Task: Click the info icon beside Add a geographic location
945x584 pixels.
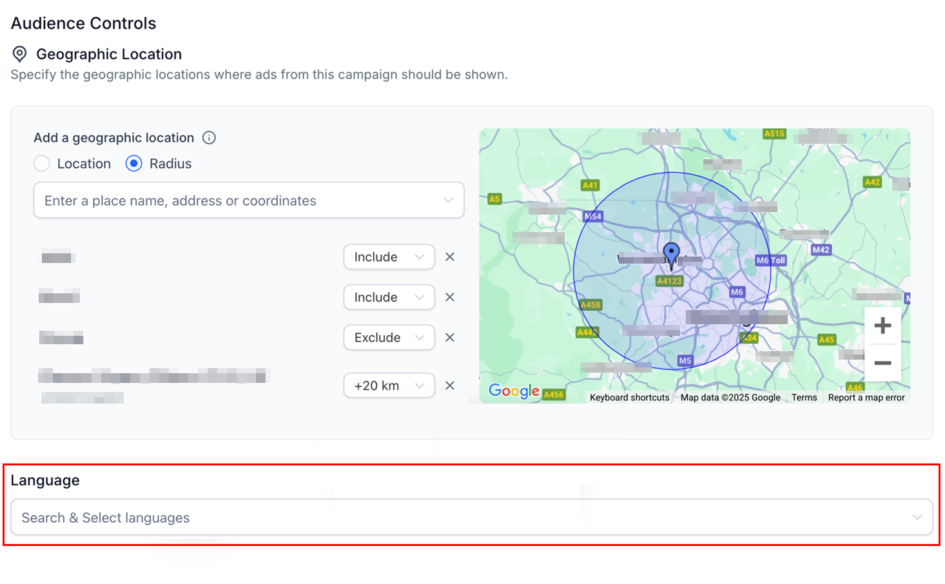Action: (209, 137)
